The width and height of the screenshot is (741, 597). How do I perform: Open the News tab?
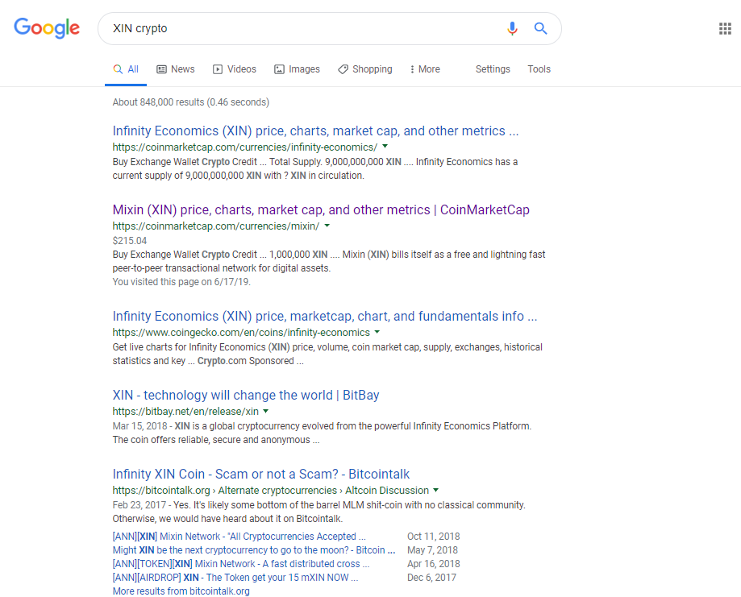(x=175, y=69)
